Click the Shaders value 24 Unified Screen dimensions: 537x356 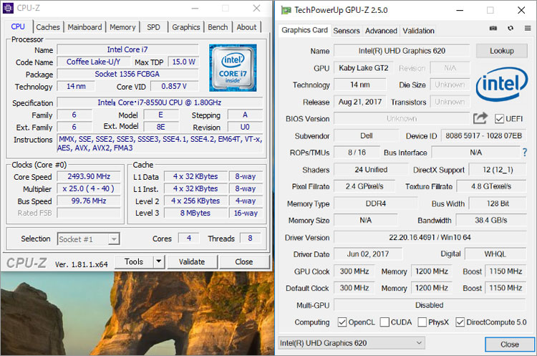371,170
